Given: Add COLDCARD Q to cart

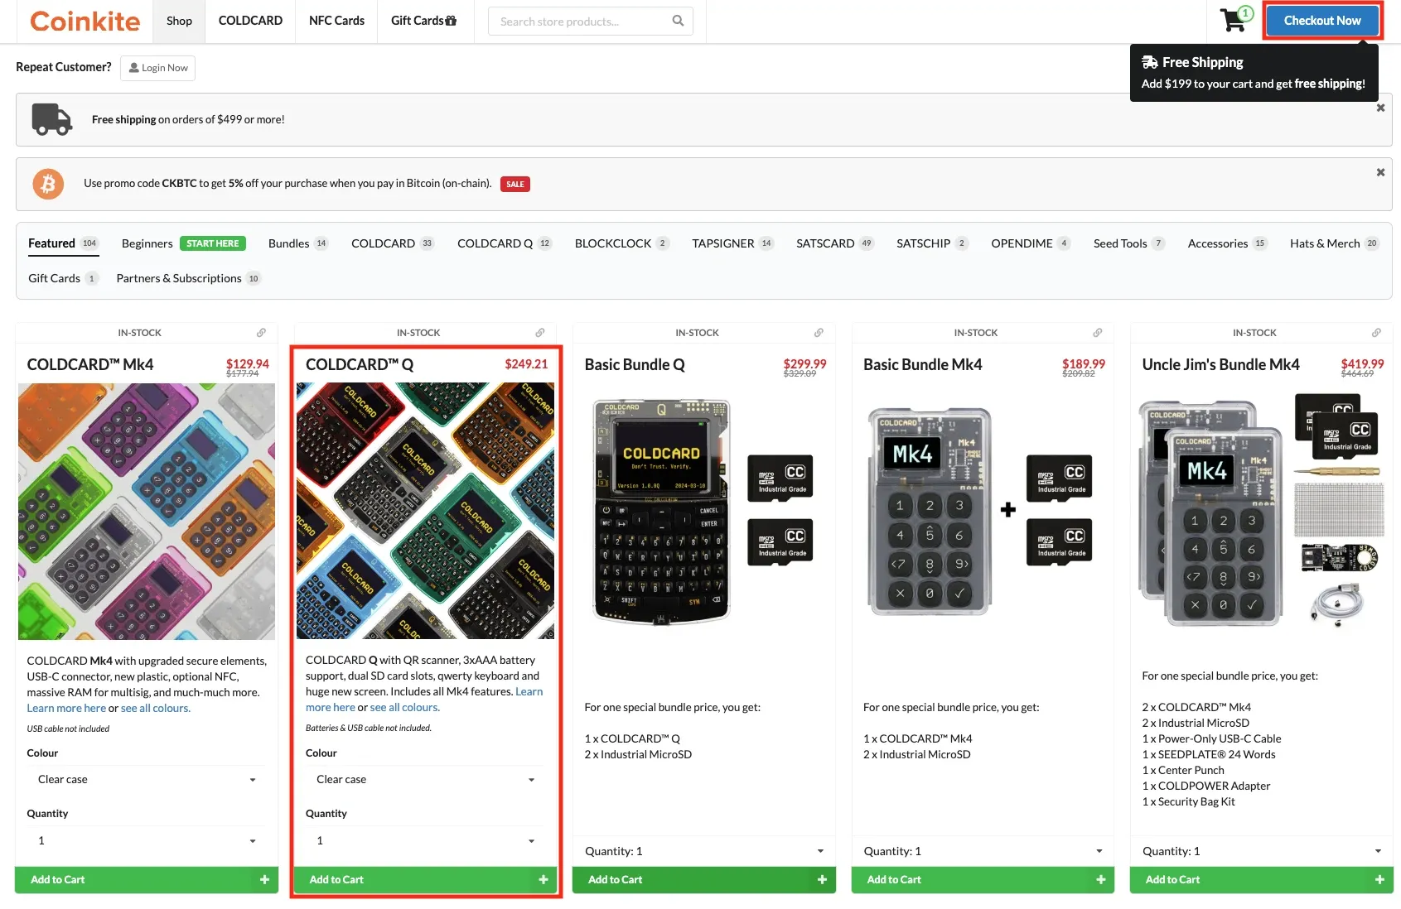Looking at the screenshot, I should 425,880.
